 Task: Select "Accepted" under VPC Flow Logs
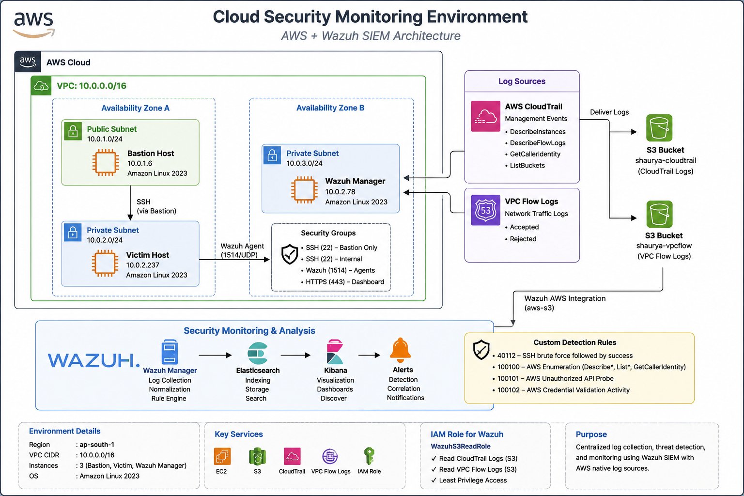click(524, 227)
